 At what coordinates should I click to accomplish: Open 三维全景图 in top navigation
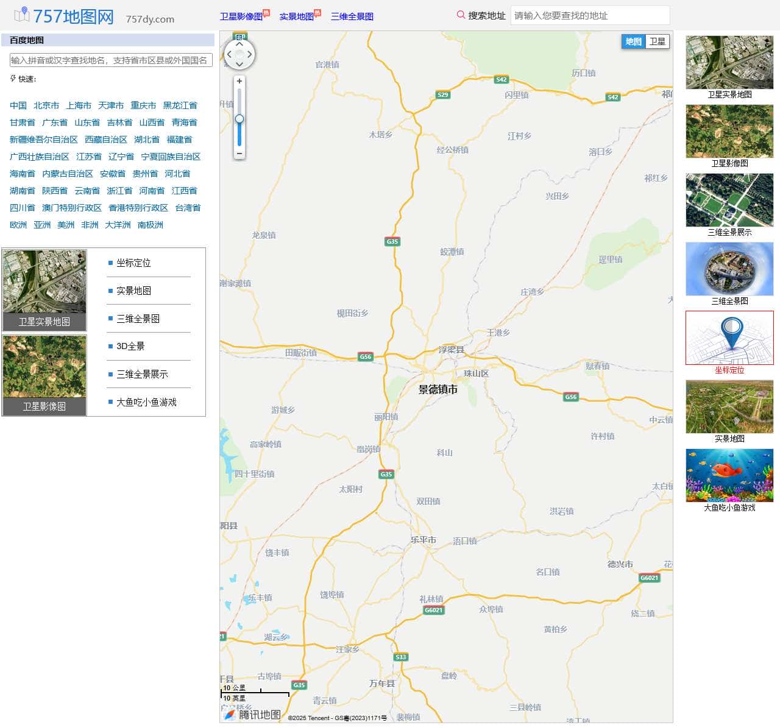[x=352, y=16]
